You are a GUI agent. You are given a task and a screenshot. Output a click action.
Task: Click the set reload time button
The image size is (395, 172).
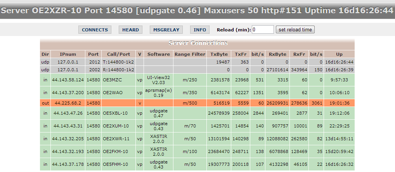pyautogui.click(x=295, y=29)
